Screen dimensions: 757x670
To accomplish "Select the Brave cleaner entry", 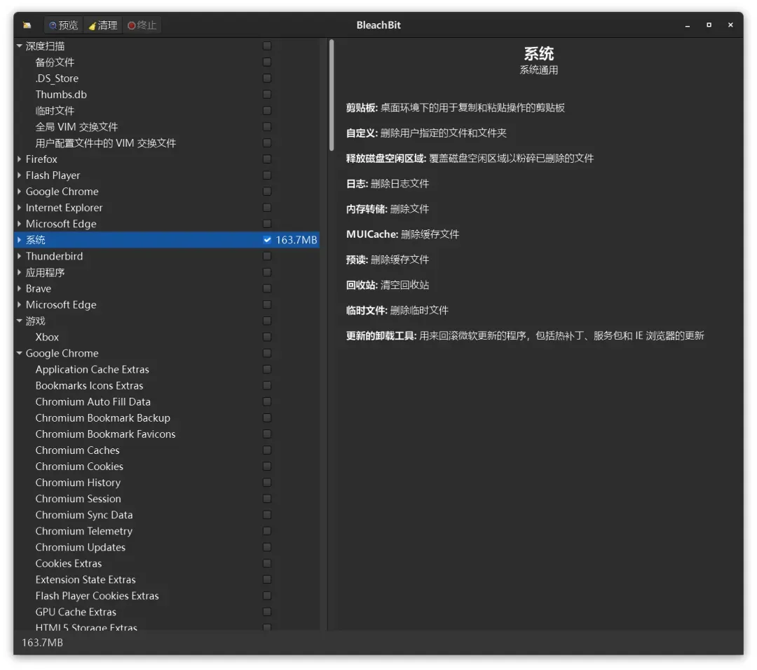I will pos(38,288).
